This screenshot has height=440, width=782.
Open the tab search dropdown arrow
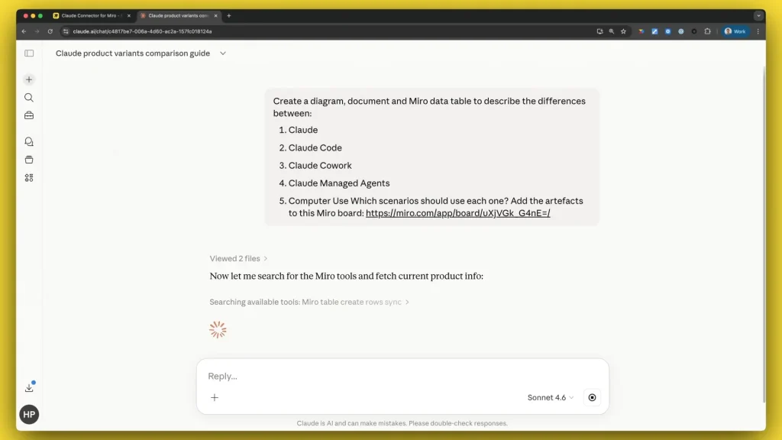758,15
